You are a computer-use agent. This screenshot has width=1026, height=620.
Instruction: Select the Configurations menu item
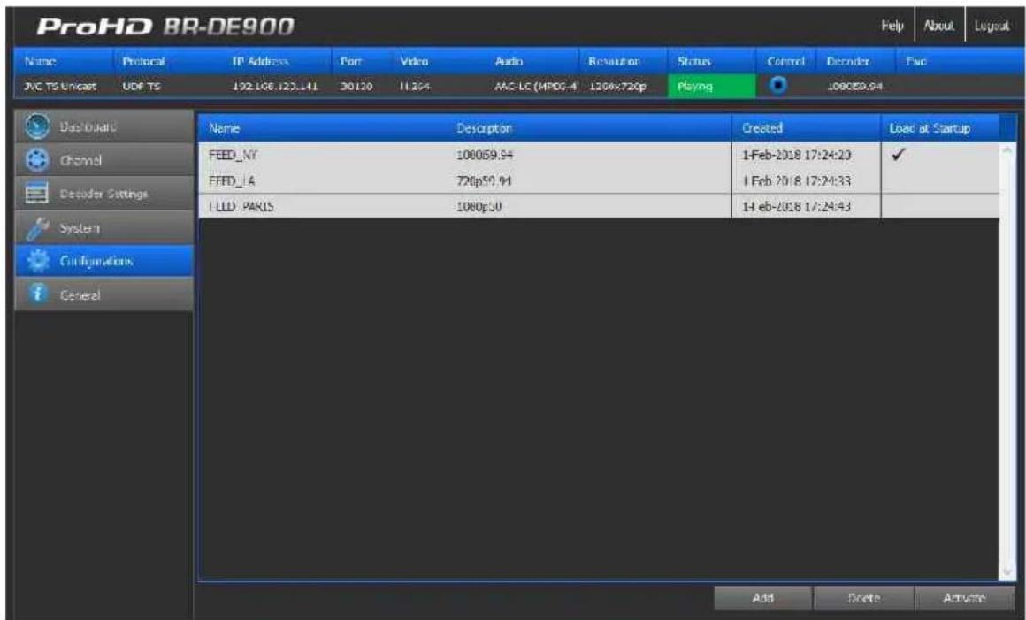[x=104, y=261]
